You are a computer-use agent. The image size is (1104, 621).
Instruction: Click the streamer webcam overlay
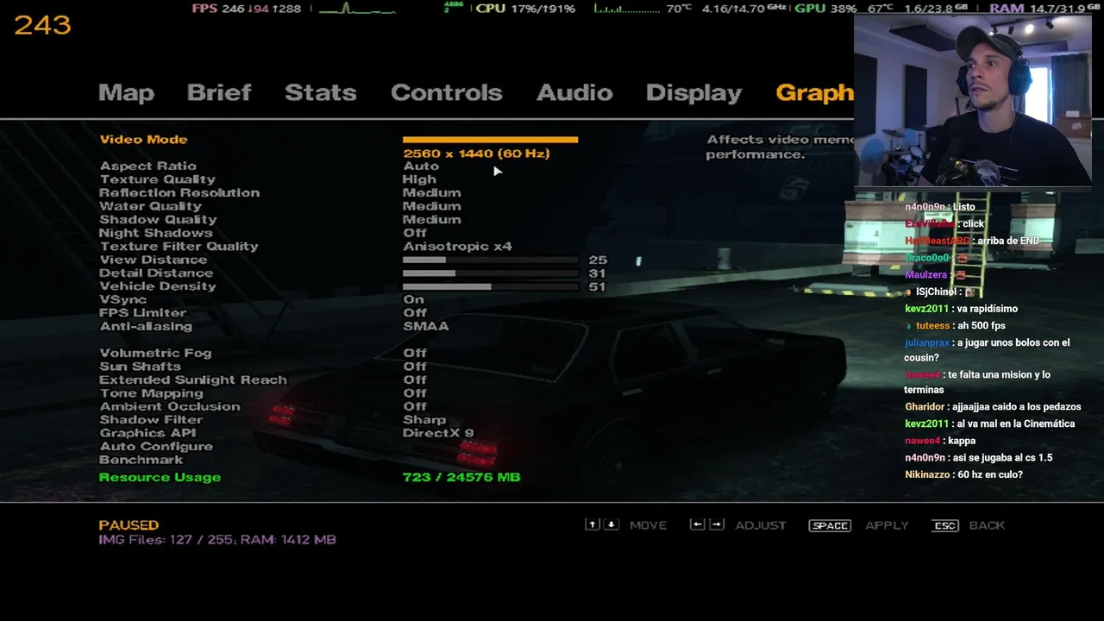click(x=973, y=100)
